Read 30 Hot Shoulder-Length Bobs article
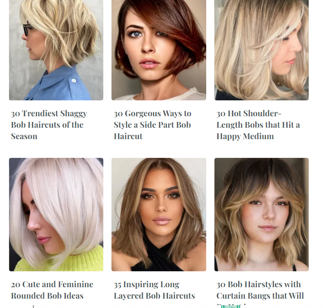Viewport: 323px width, 308px height. point(258,125)
